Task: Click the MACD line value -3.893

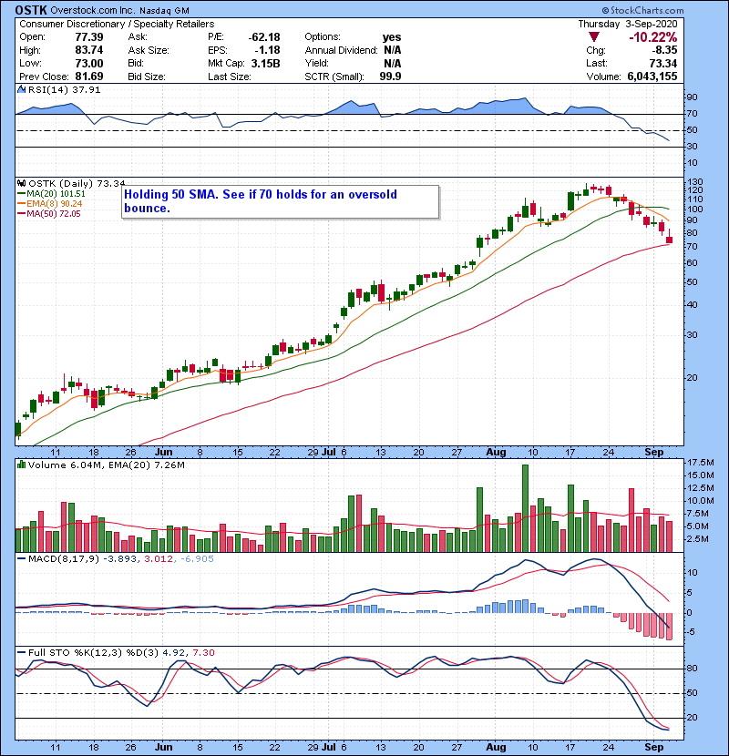Action: [x=119, y=559]
